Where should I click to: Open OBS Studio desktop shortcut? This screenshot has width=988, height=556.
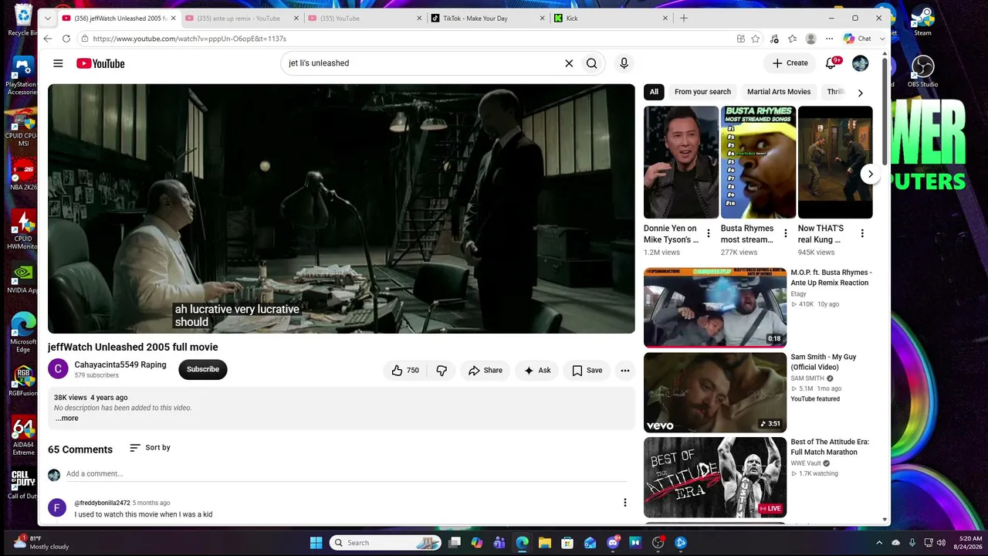922,71
